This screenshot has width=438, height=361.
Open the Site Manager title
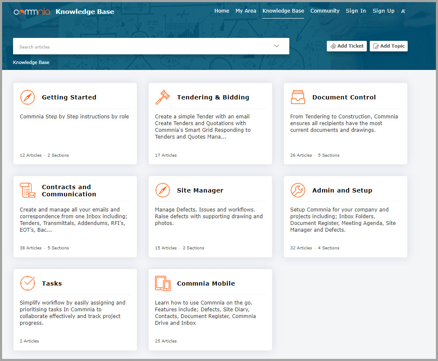click(x=200, y=190)
